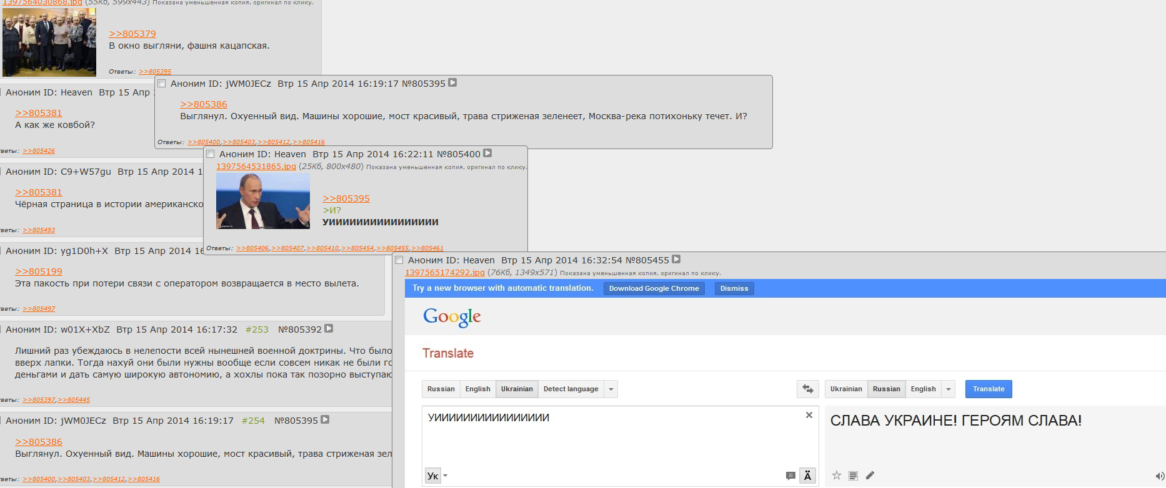Click the blue Translate button
This screenshot has height=488, width=1166.
(989, 389)
